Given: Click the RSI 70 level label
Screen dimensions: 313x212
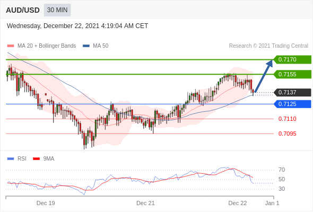Looking at the screenshot, I should pyautogui.click(x=282, y=170).
